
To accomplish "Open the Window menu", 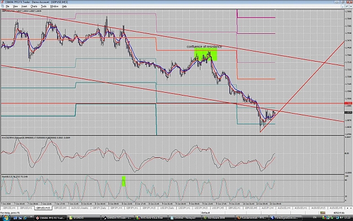I will click(x=54, y=6).
